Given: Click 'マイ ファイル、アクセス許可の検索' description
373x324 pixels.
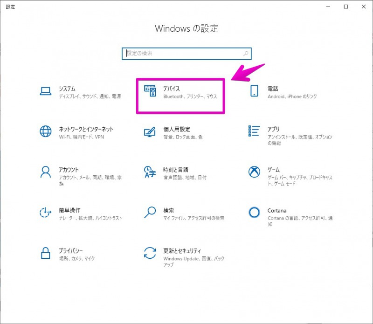Looking at the screenshot, I should (193, 218).
